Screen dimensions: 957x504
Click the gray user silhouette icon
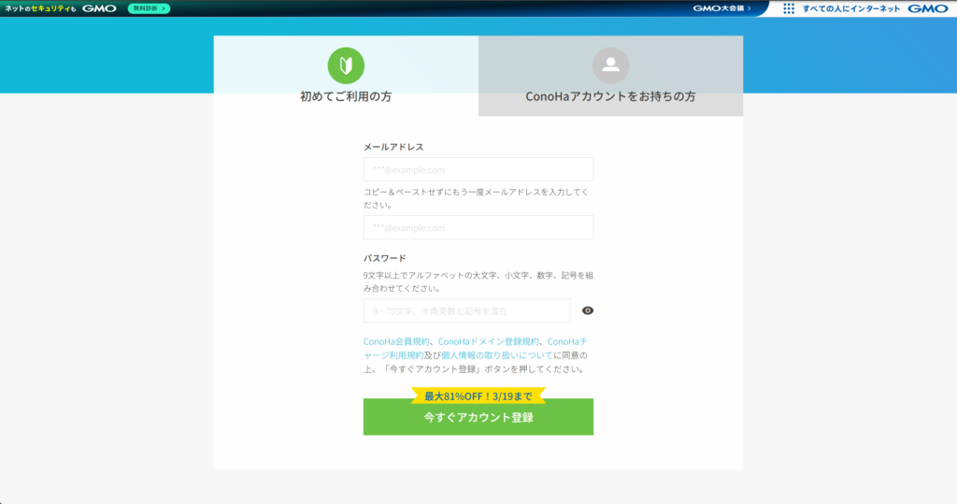click(x=610, y=65)
